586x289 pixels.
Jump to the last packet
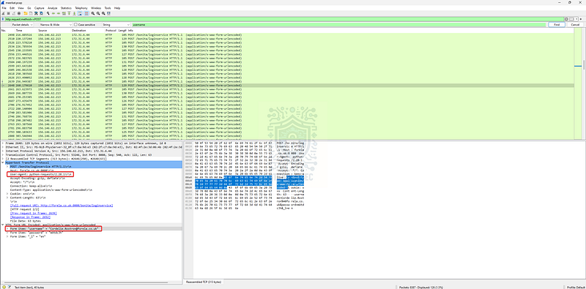(75, 13)
